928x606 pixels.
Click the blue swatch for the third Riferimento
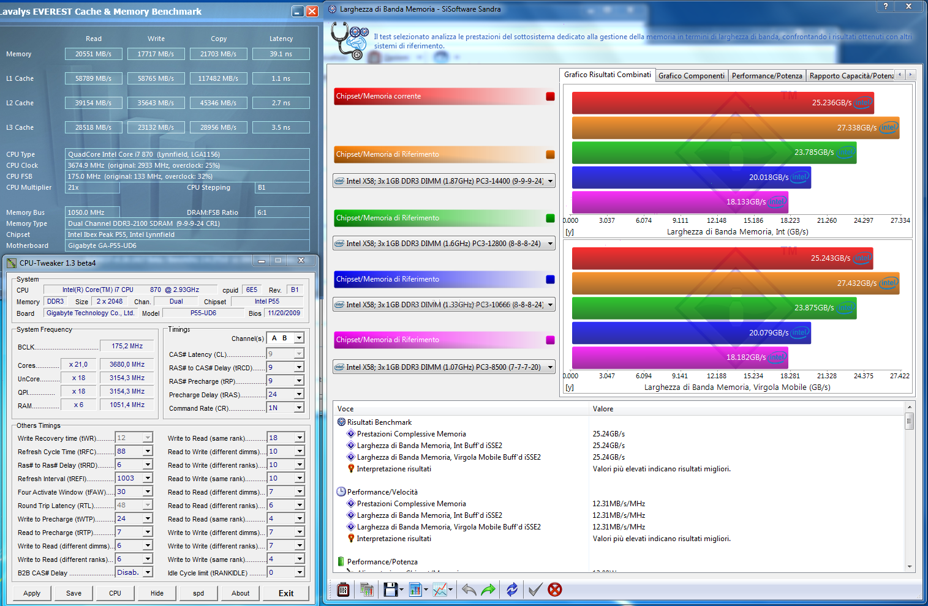click(x=550, y=279)
